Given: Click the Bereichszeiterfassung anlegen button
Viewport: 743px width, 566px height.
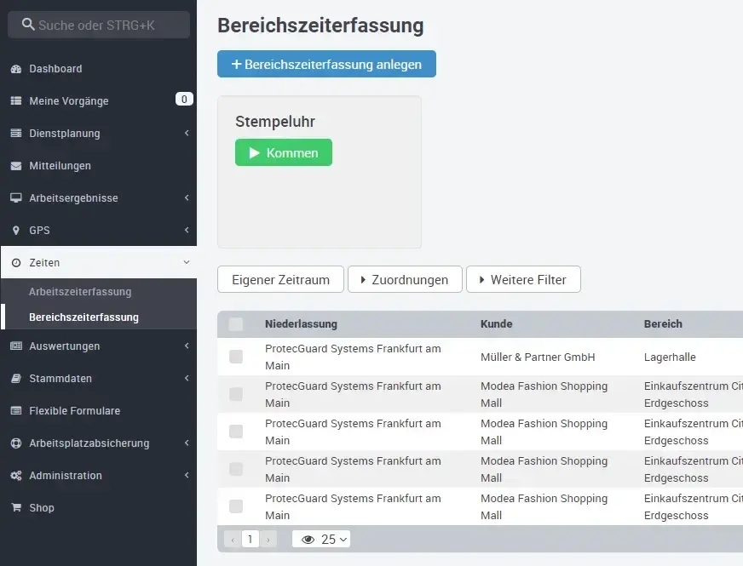Looking at the screenshot, I should point(326,63).
